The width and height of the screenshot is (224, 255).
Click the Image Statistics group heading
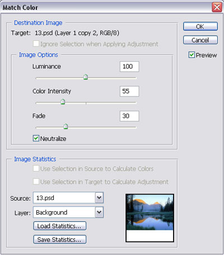[x=35, y=159]
